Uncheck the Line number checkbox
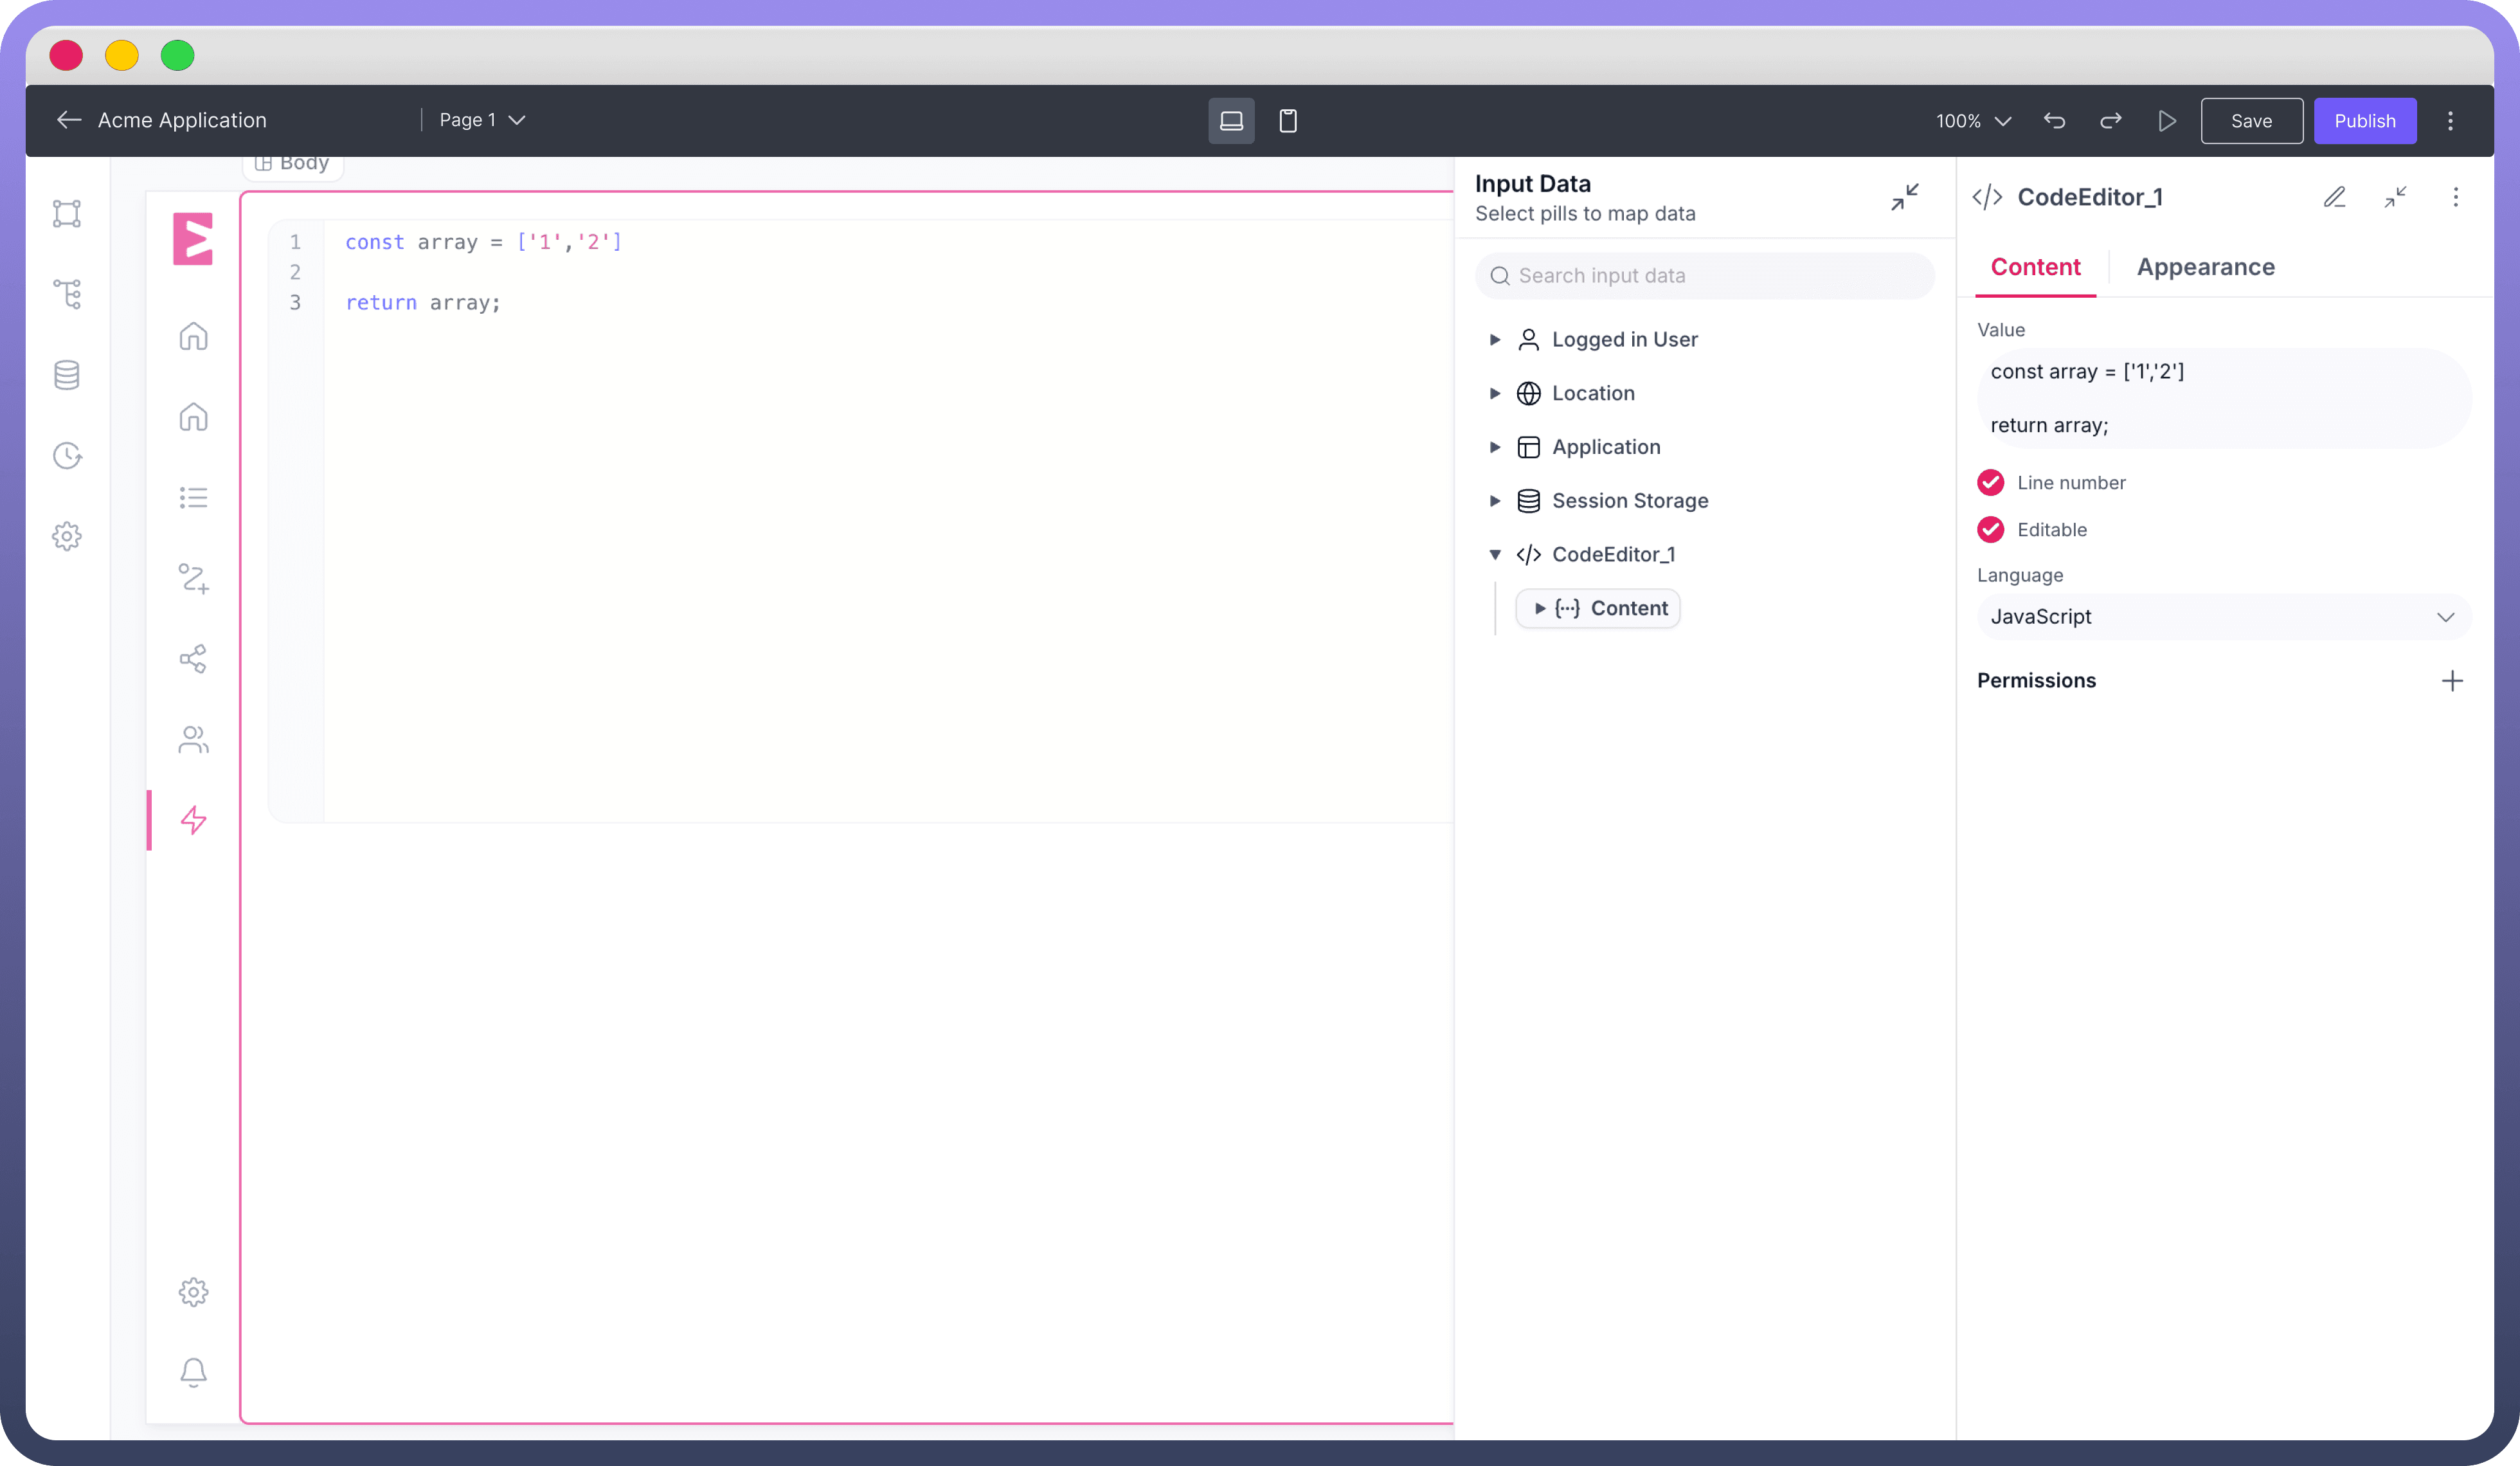 pos(1990,483)
